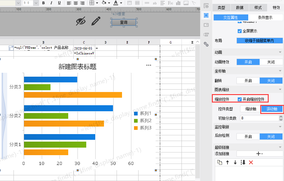Turn 动画特效 on with 开启
Image resolution: width=284 pixels, height=181 pixels.
(248, 62)
